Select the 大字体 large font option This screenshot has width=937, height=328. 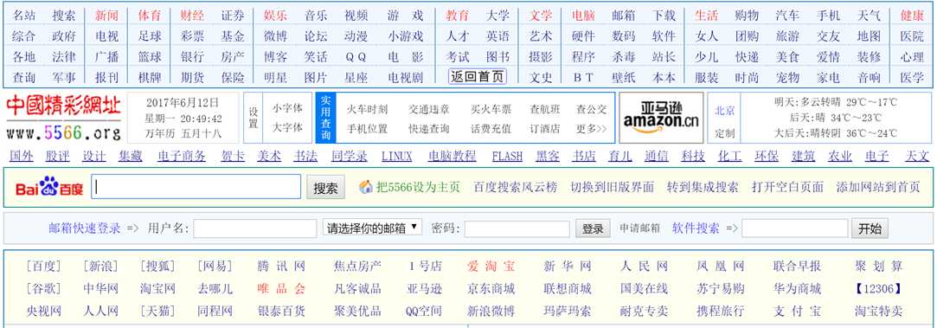(x=287, y=126)
